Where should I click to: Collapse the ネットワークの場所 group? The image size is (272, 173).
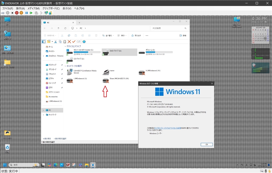click(x=65, y=66)
